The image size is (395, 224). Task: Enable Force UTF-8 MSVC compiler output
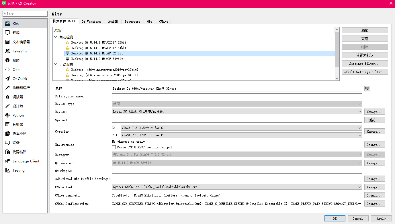coord(114,147)
